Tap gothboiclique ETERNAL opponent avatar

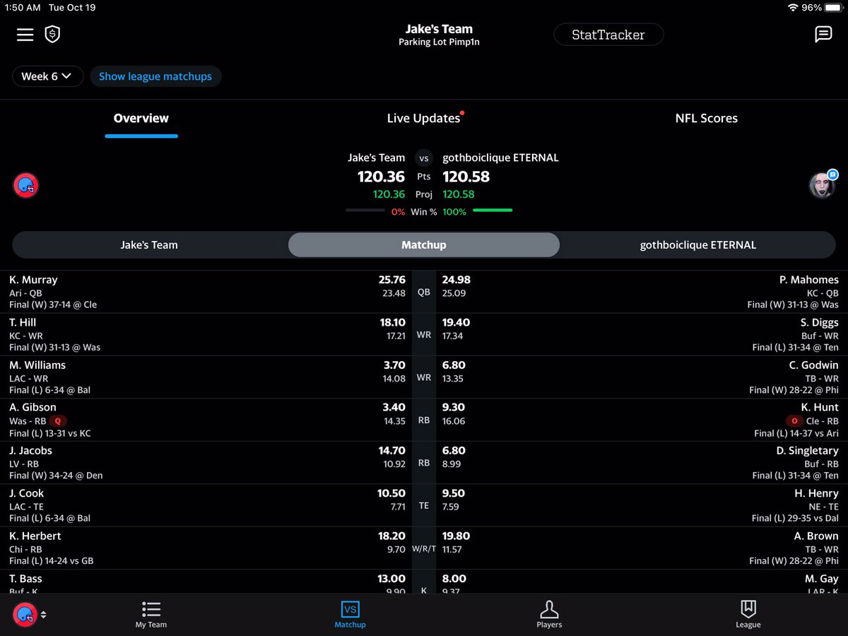[x=822, y=185]
